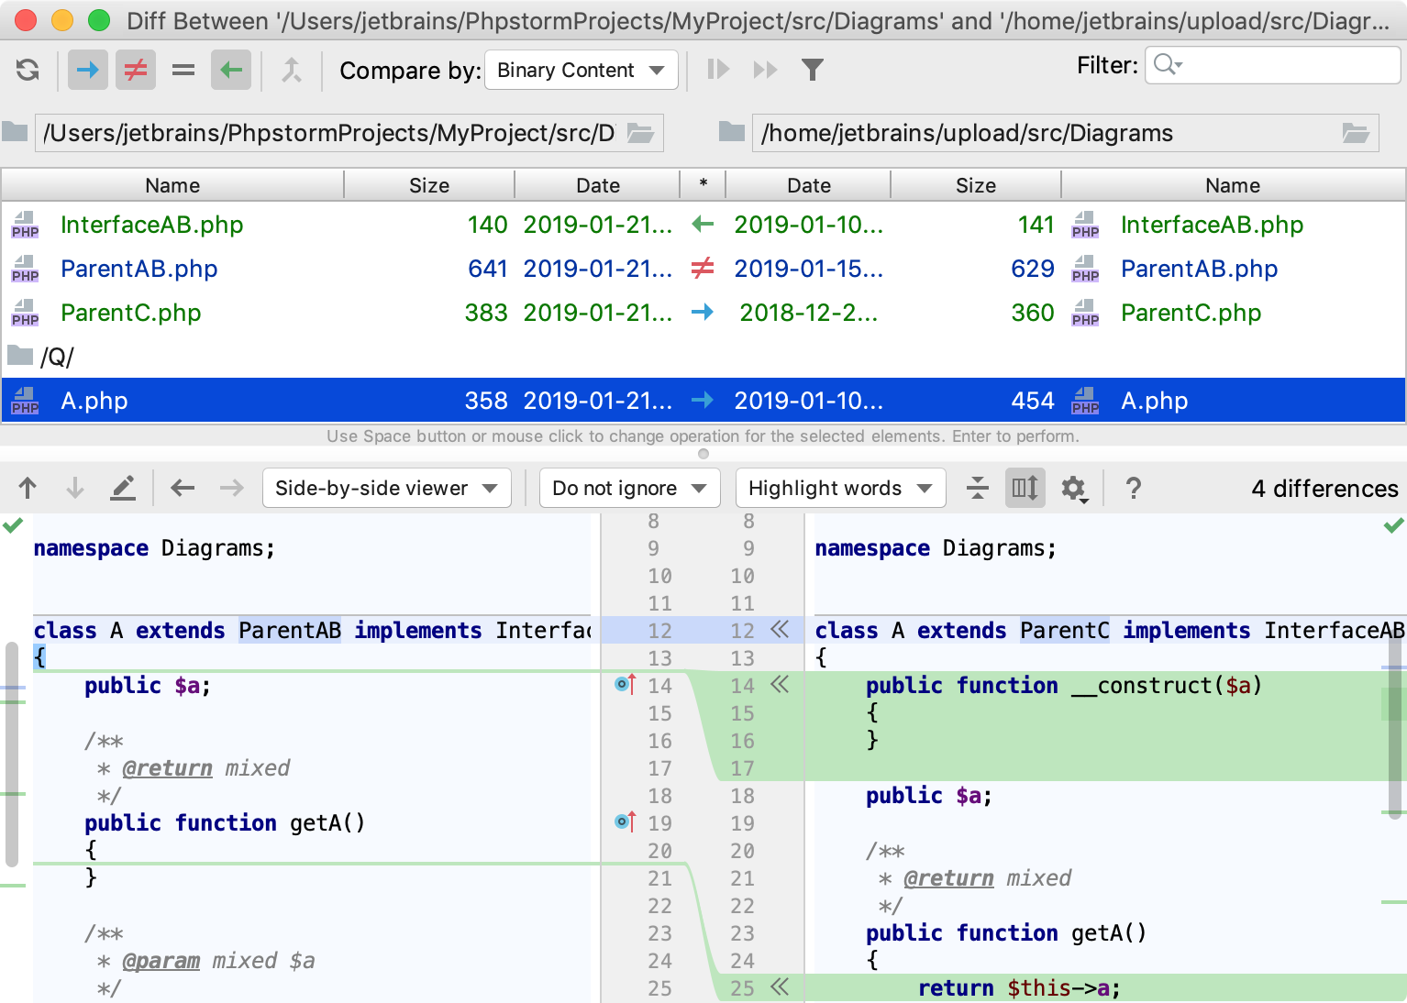This screenshot has width=1407, height=1003.
Task: Click size 141 in InterfaceAB.php row
Action: click(x=1036, y=225)
